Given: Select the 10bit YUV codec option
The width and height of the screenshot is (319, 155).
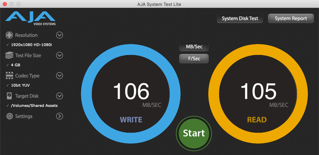Looking at the screenshot, I should (x=20, y=85).
